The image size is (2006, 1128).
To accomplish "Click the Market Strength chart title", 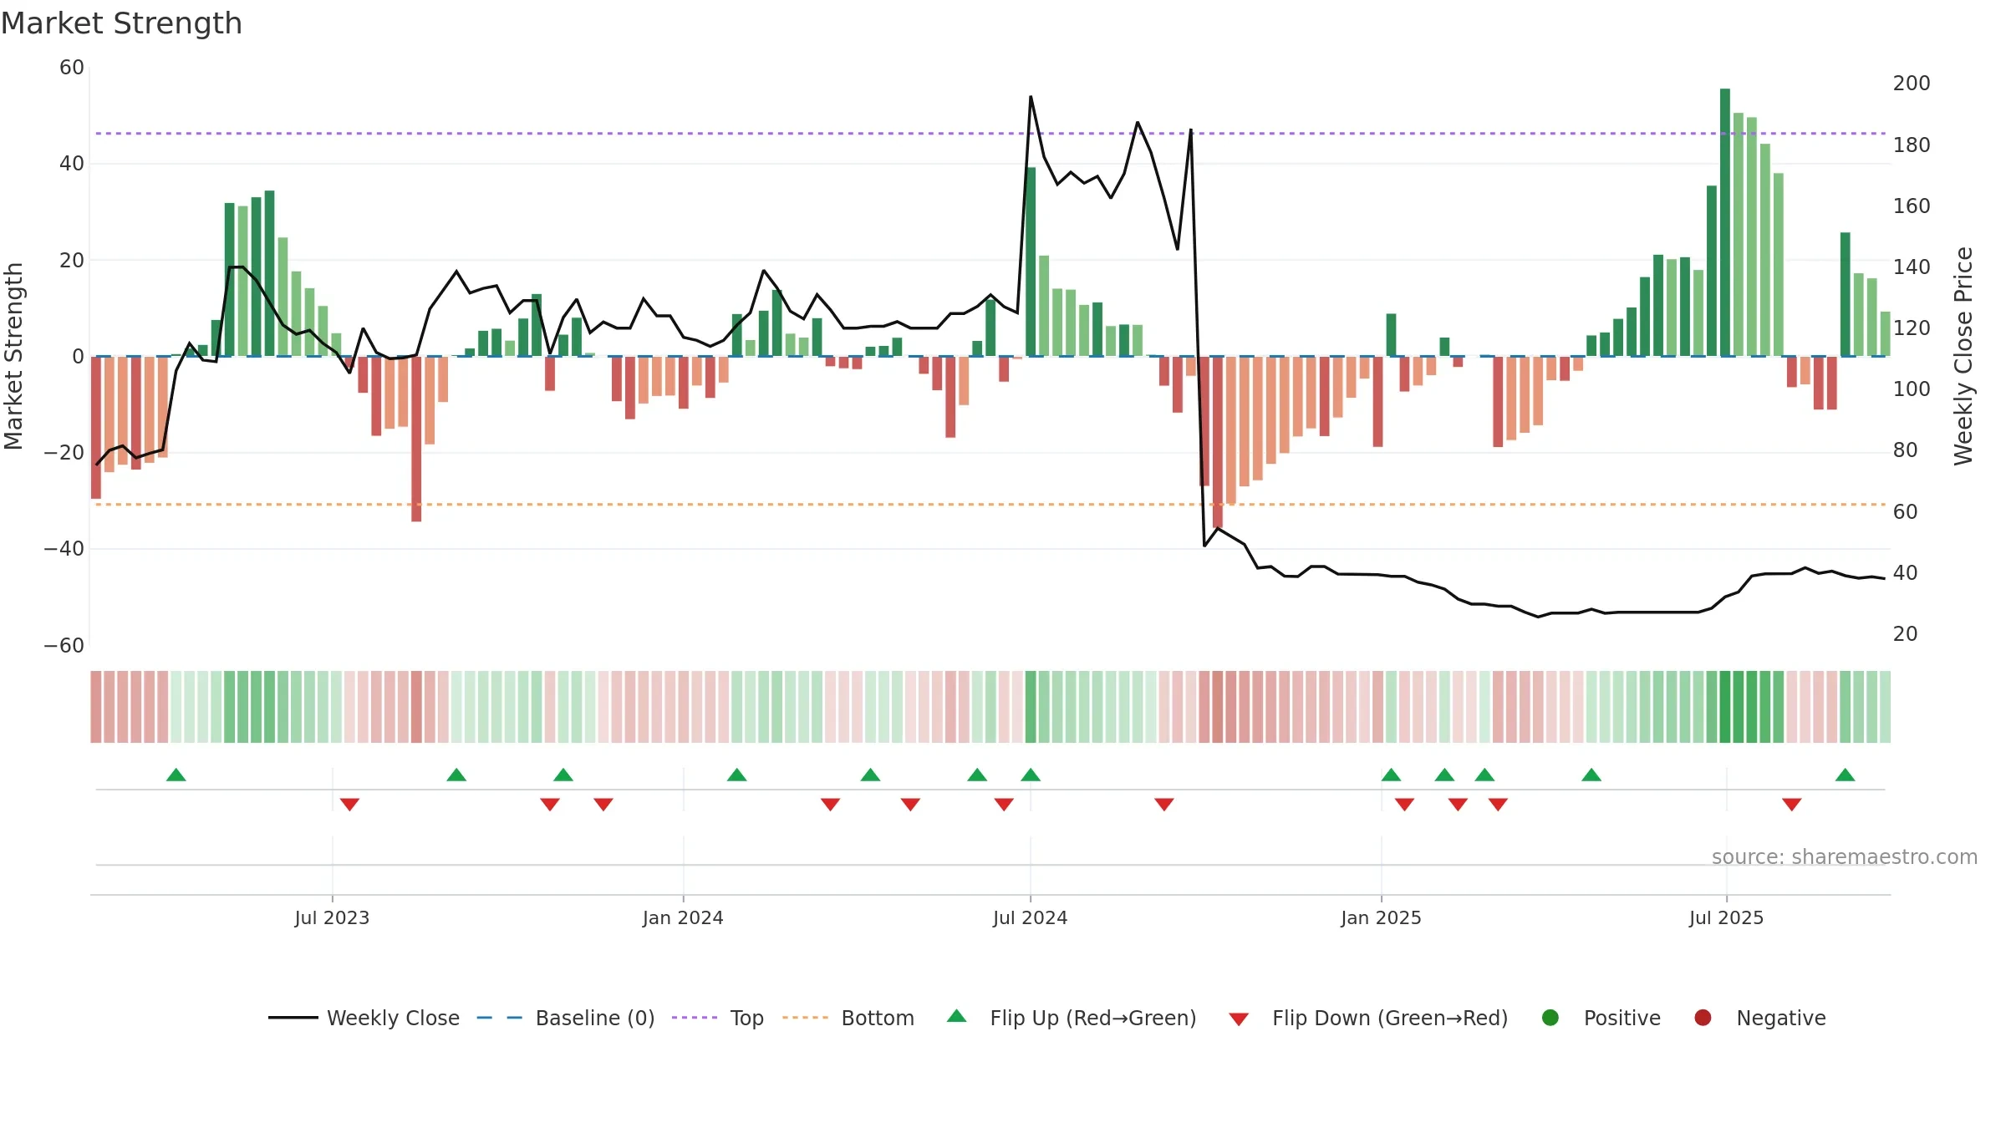I will click(x=121, y=23).
